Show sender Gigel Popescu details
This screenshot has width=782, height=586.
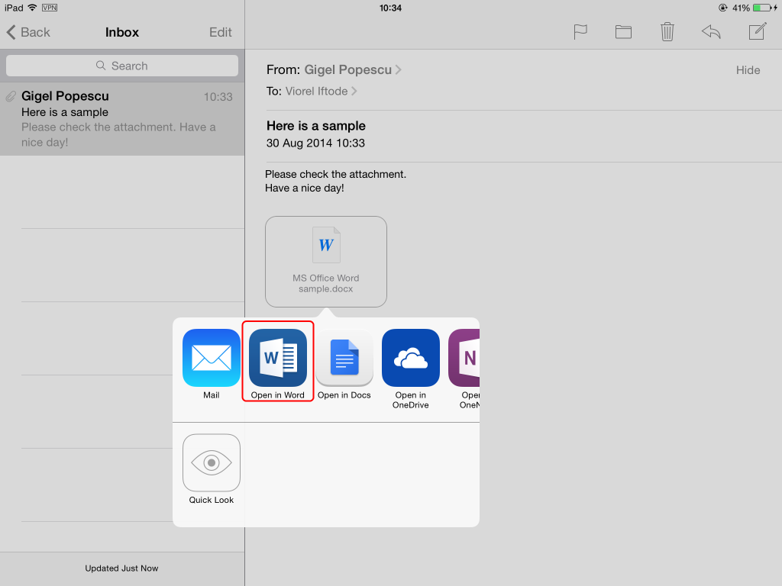pos(353,69)
